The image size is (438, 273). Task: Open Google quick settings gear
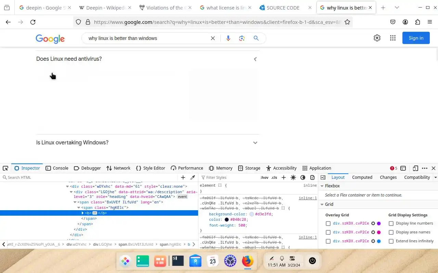[377, 38]
